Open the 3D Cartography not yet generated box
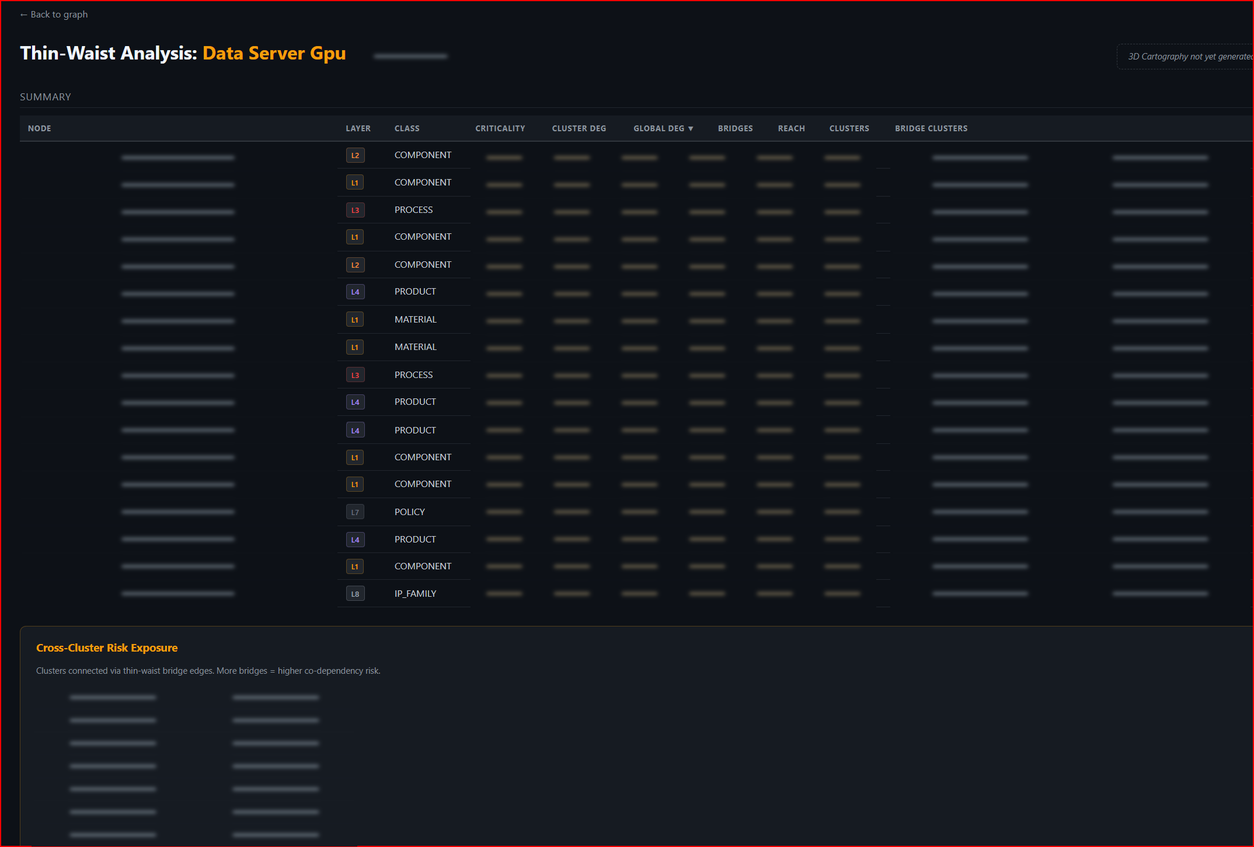Image resolution: width=1254 pixels, height=847 pixels. tap(1185, 57)
